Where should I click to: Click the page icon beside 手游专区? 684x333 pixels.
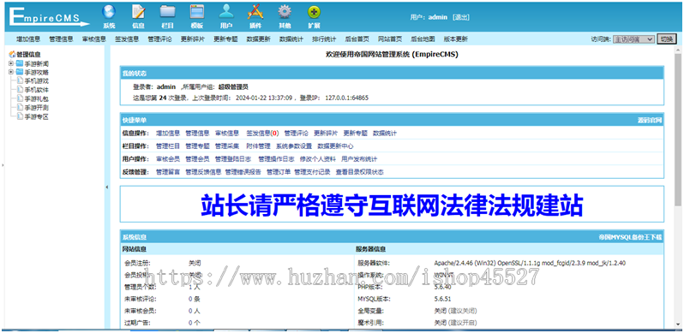coord(20,116)
